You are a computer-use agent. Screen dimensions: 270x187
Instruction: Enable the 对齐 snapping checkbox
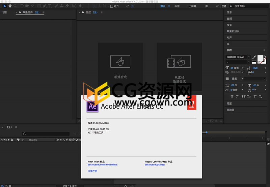[x=112, y=6]
